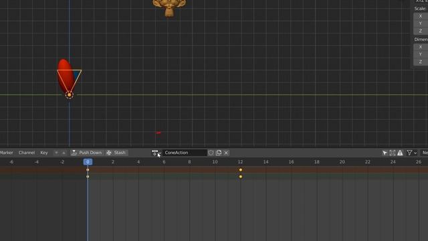
Task: Open the Marker menu in the action editor
Action: 6,153
